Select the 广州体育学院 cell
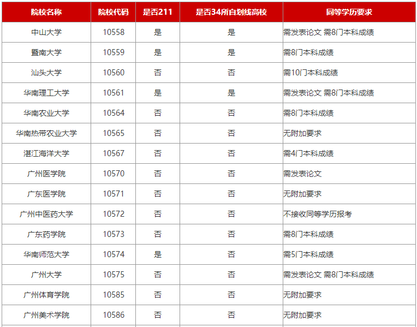 tap(46, 295)
